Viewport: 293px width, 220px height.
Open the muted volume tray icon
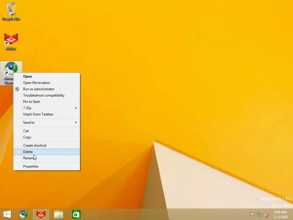click(x=266, y=214)
